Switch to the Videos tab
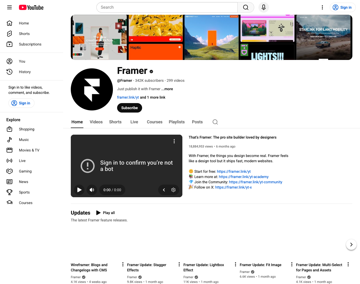360x284 pixels. coord(96,122)
